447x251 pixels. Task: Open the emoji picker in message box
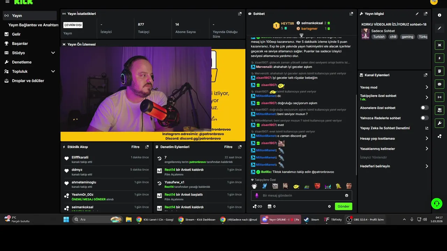tap(346, 196)
